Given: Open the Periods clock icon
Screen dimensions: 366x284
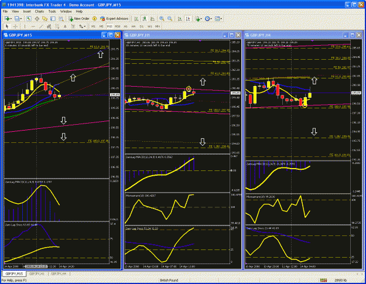Looking at the screenshot, I should pos(207,19).
